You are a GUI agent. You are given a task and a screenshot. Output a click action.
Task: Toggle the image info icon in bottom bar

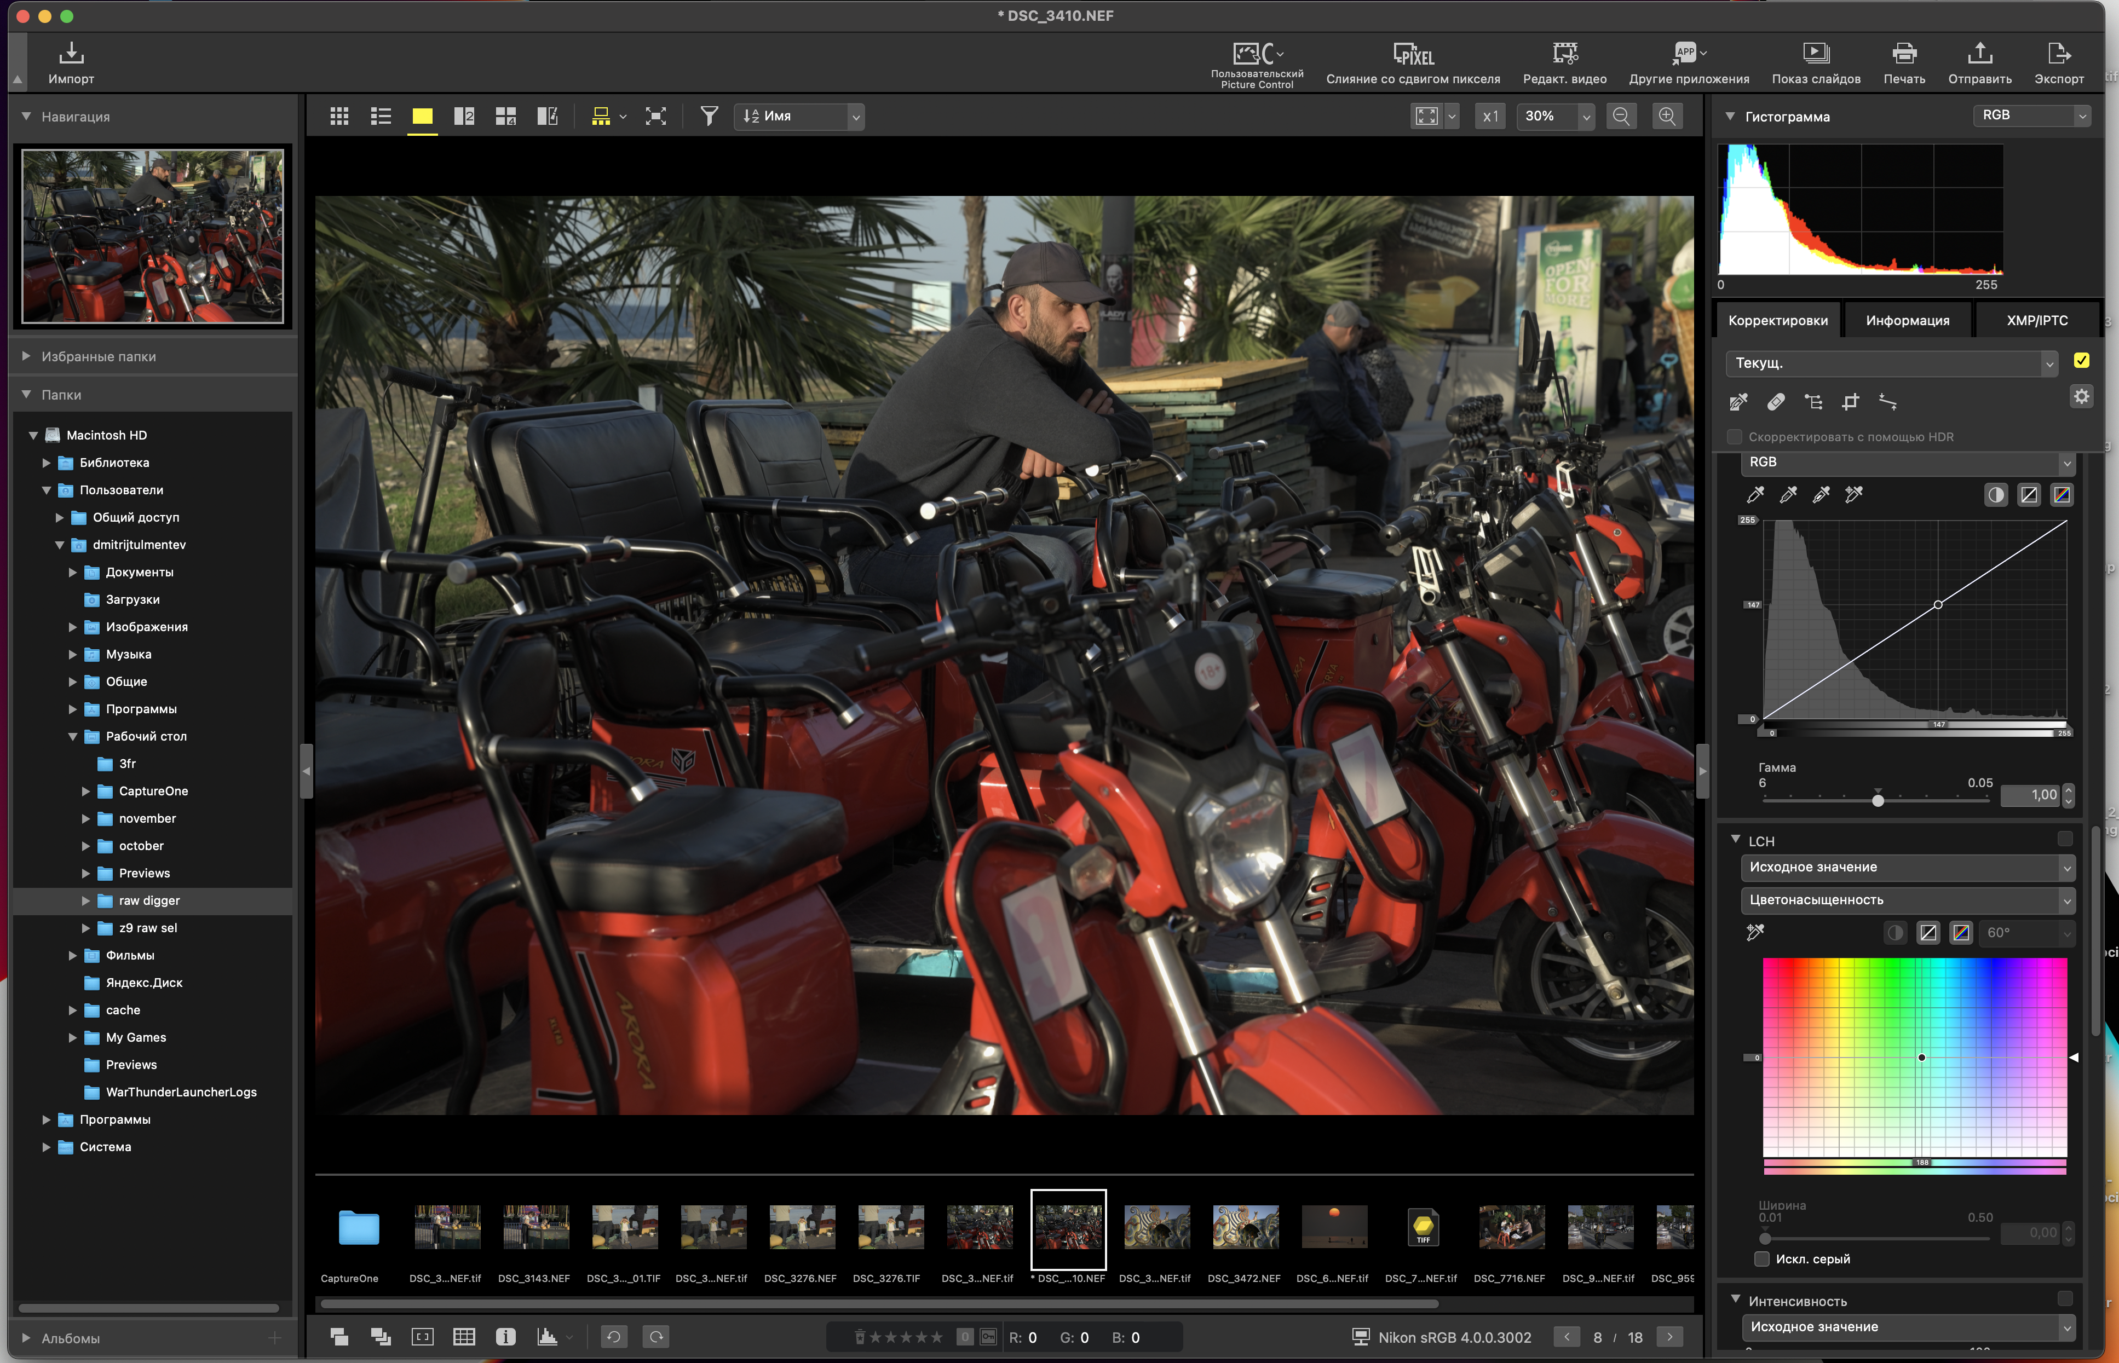coord(505,1336)
